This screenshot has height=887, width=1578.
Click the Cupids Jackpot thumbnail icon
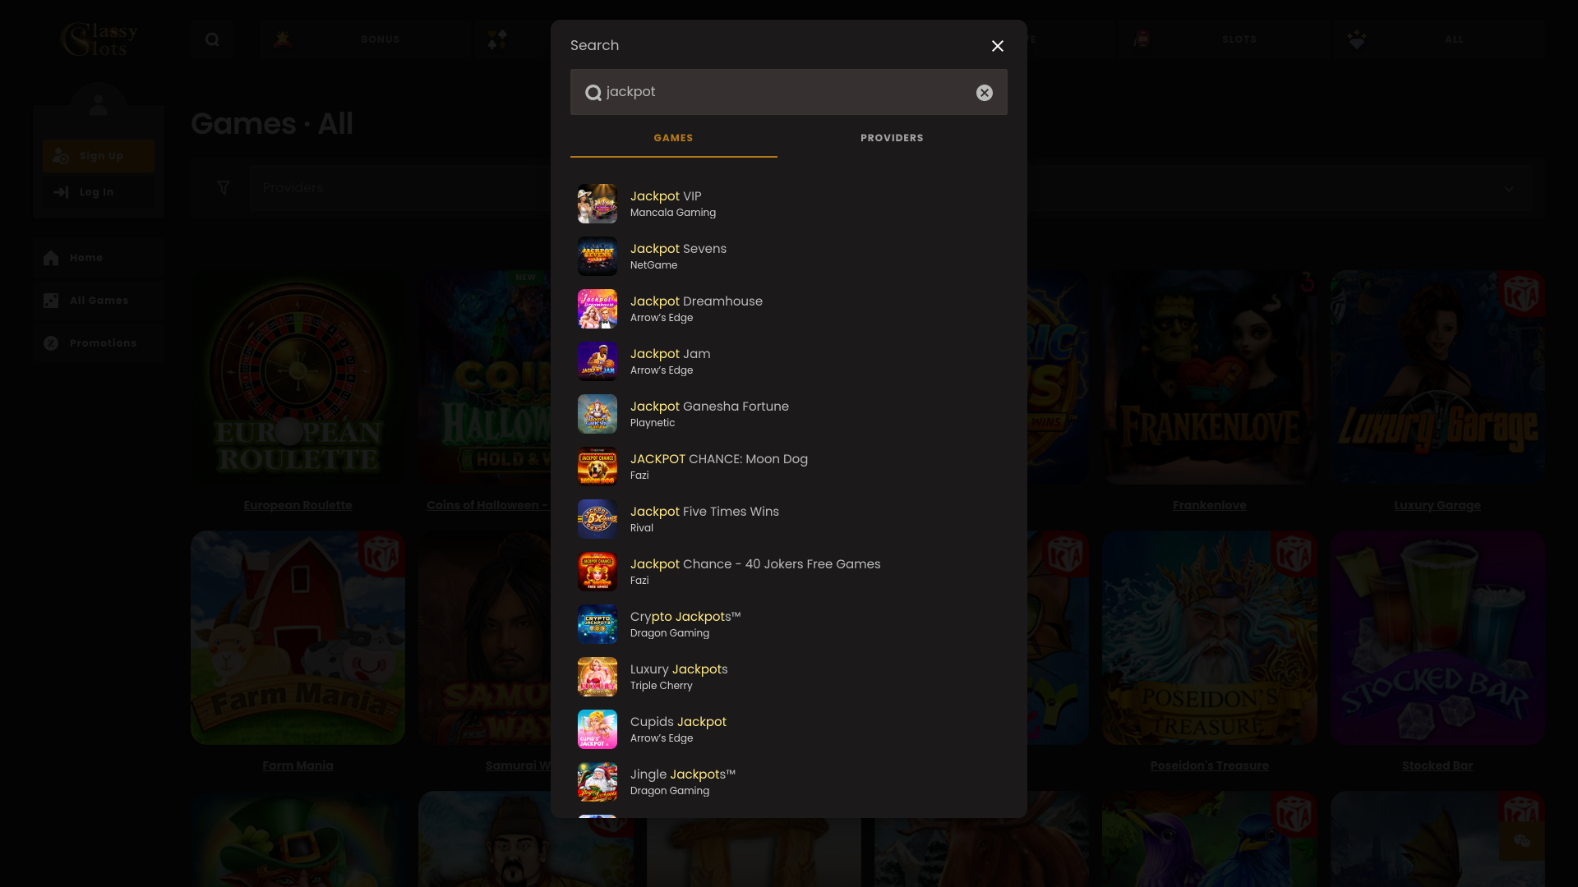(x=597, y=729)
